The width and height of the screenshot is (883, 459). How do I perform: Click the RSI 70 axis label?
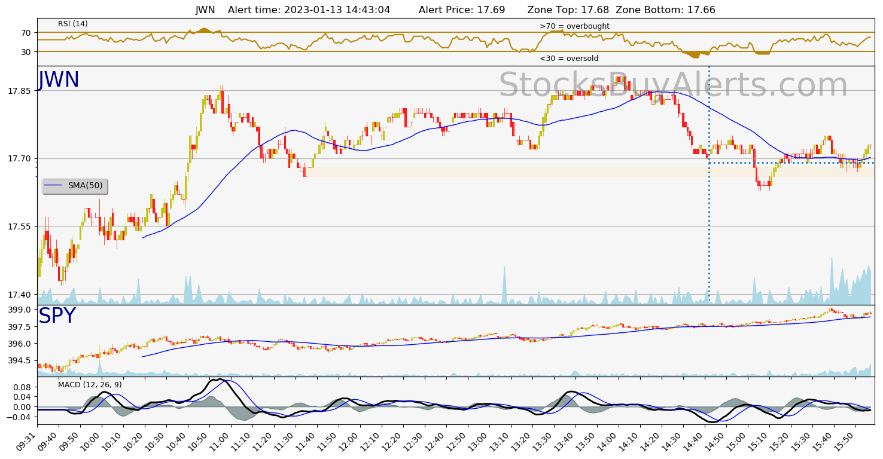coord(26,33)
